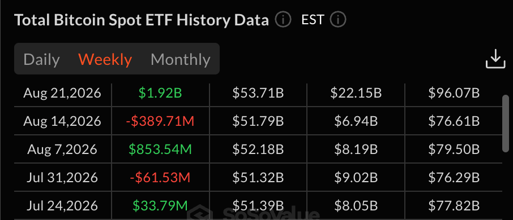Download the ETF history data
The image size is (513, 220).
(x=495, y=59)
